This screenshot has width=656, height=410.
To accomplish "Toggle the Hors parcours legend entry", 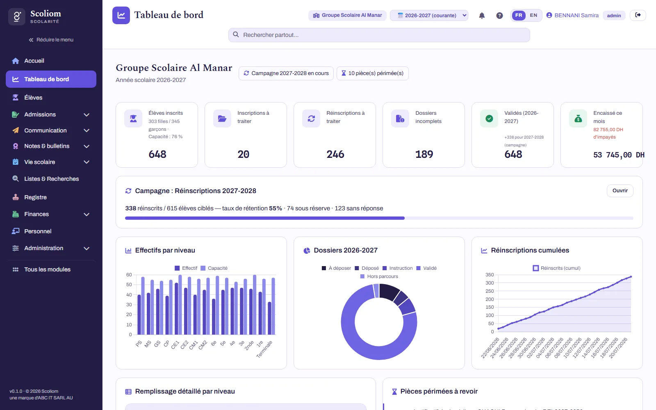I will pyautogui.click(x=379, y=276).
